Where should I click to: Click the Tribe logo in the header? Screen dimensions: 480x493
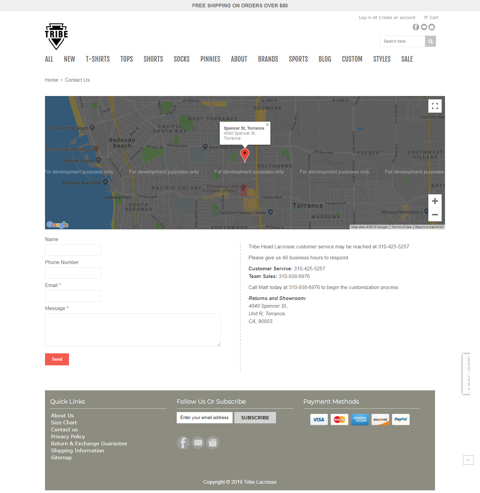56,36
